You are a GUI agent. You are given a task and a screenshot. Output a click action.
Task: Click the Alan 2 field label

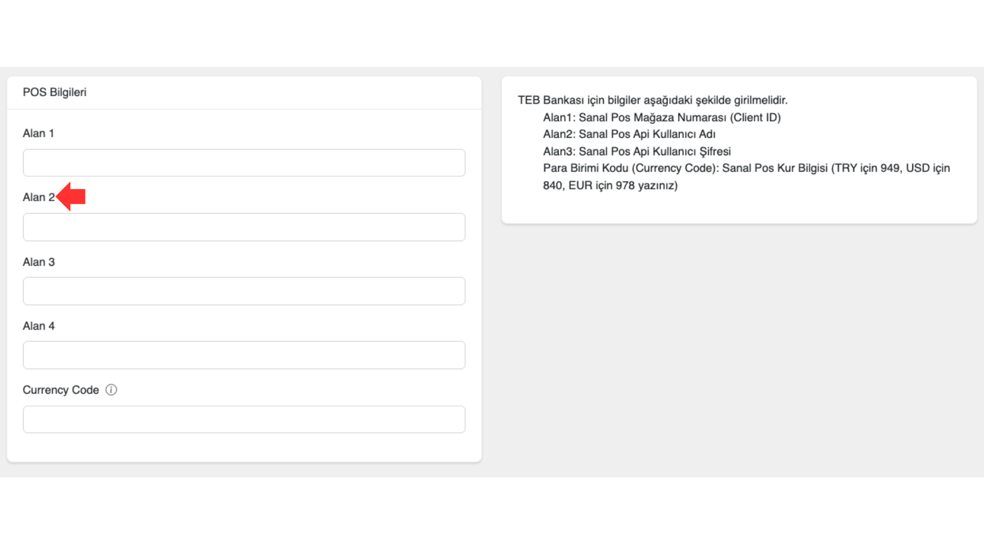tap(38, 198)
